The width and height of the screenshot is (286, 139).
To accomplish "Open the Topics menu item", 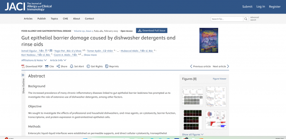I will click(54, 19).
